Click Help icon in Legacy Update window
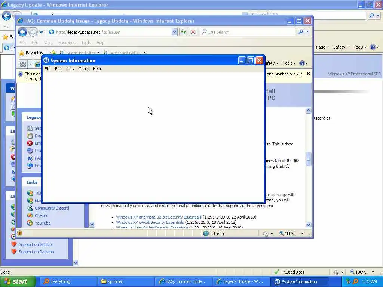 (x=373, y=47)
